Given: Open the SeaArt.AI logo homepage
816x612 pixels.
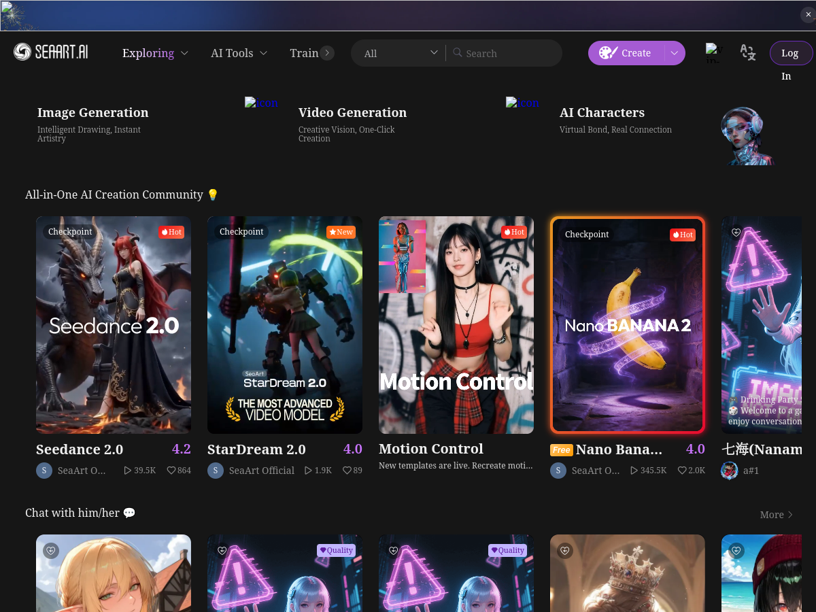Looking at the screenshot, I should 51,51.
